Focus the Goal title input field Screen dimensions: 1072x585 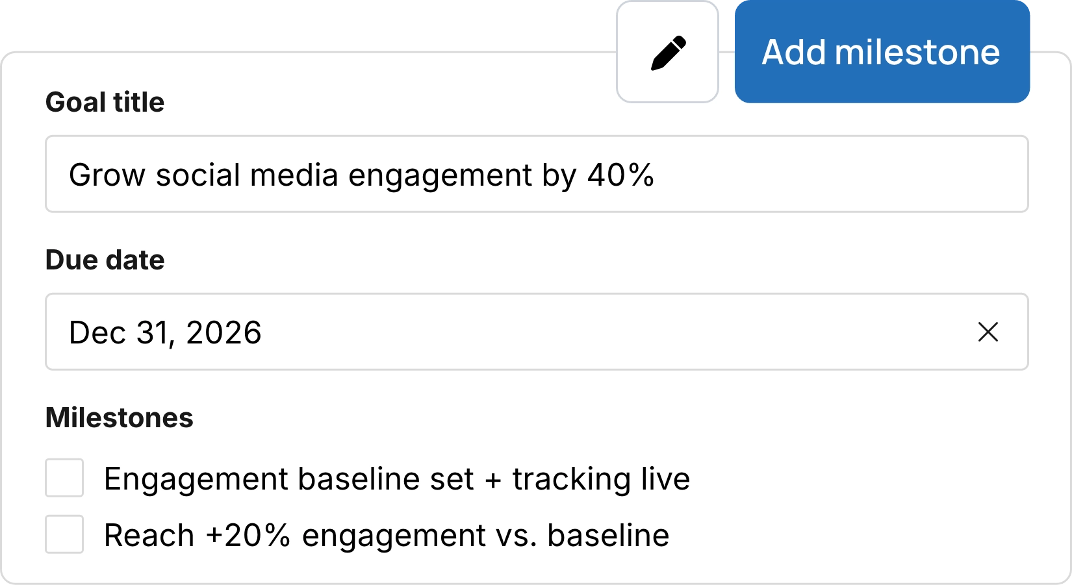(x=536, y=174)
